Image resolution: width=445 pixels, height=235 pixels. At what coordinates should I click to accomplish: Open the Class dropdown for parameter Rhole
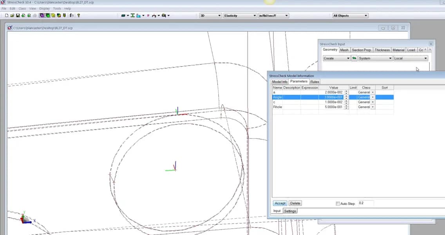tap(372, 107)
